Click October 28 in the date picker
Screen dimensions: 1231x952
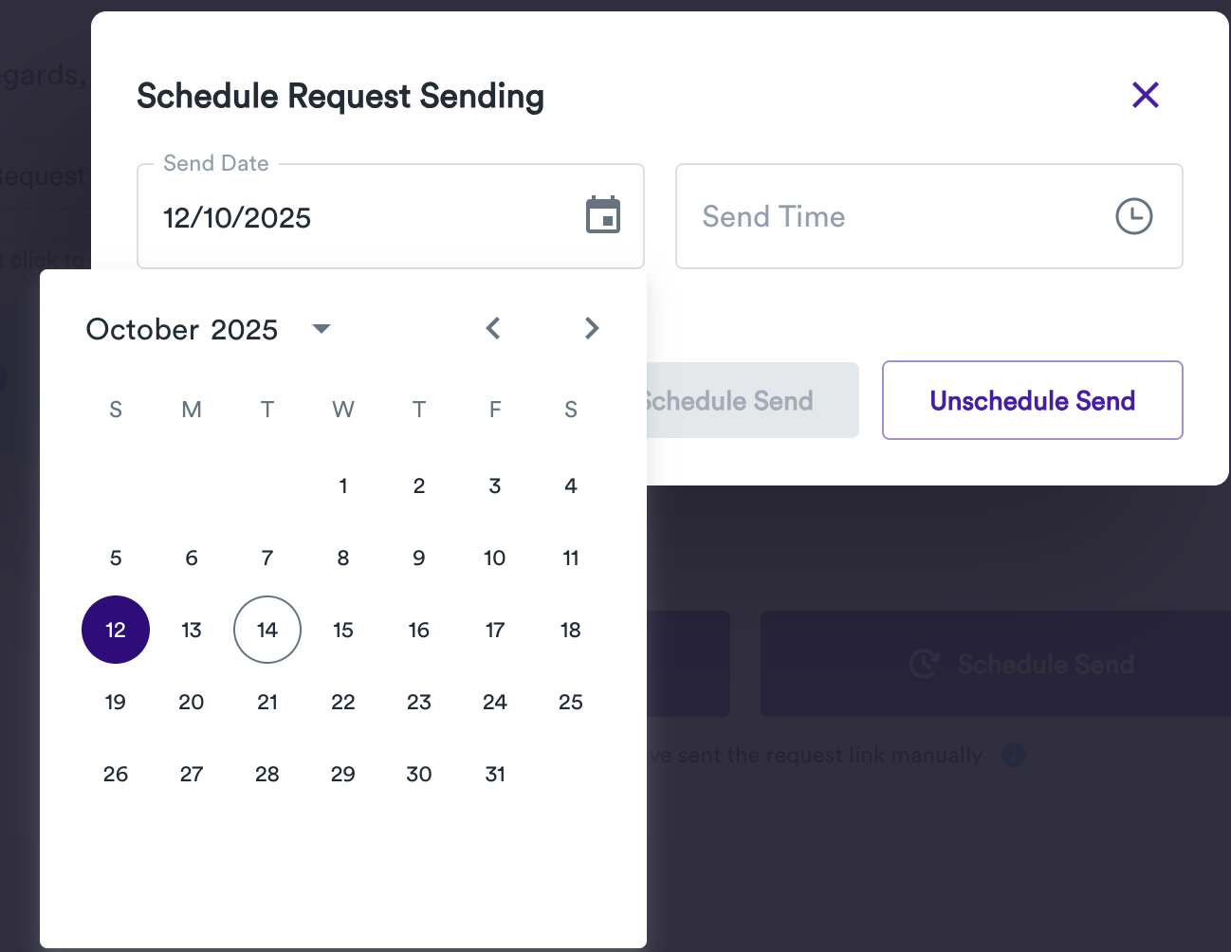pyautogui.click(x=267, y=774)
